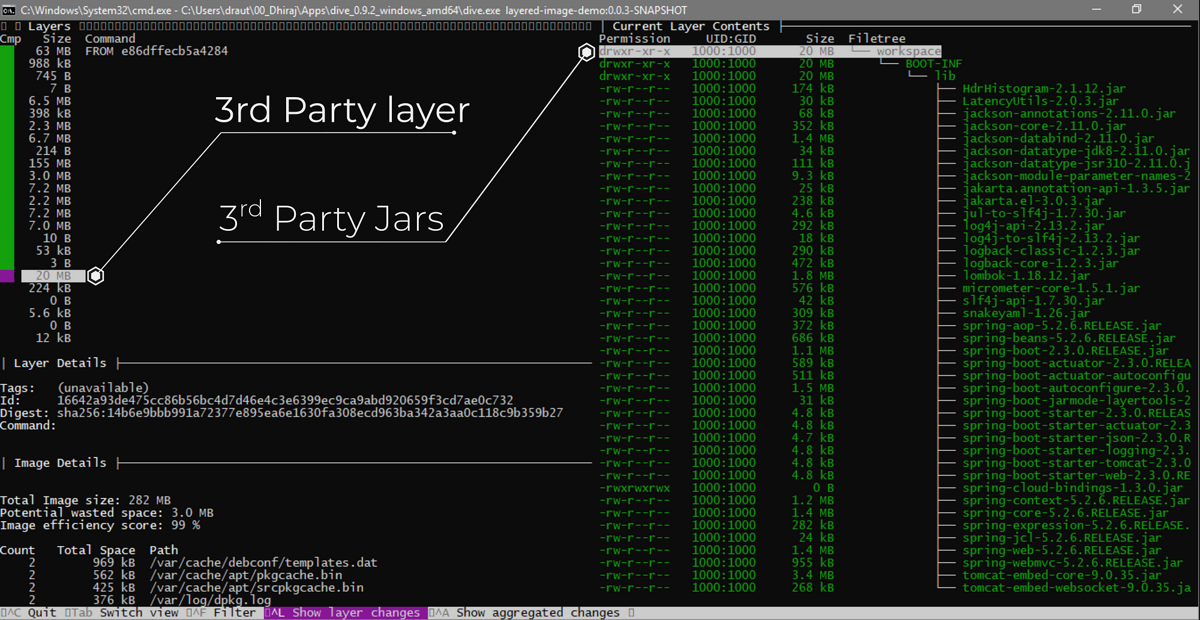
Task: Toggle Show aggregated changes mode
Action: click(x=524, y=613)
